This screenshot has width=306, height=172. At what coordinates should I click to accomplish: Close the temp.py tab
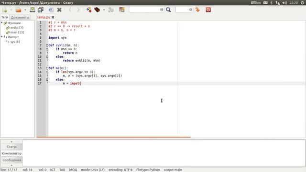(53, 17)
